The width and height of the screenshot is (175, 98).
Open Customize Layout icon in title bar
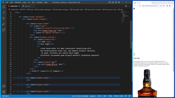pos(119,2)
